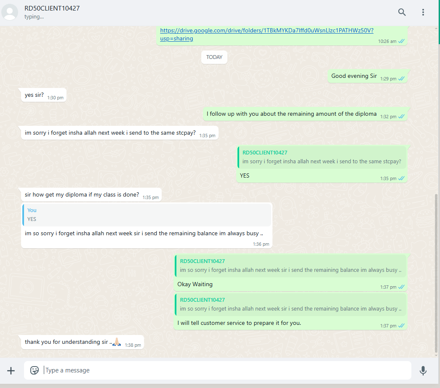
Task: Click the RD50CLIENT10427 contact name header
Action: tap(52, 8)
